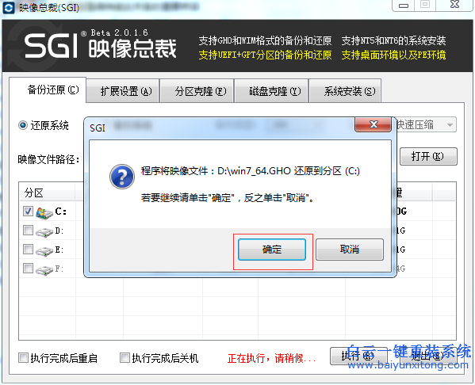The height and width of the screenshot is (385, 475).
Task: Cancel the restore with 取消 button
Action: pyautogui.click(x=350, y=250)
